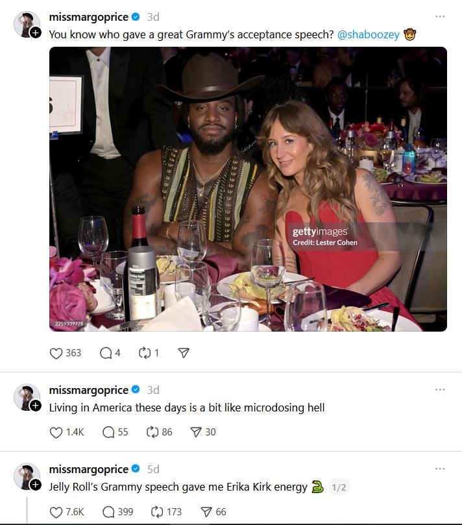Open missmargoprice profile from the first post
Image resolution: width=462 pixels, height=525 pixels.
pos(88,17)
